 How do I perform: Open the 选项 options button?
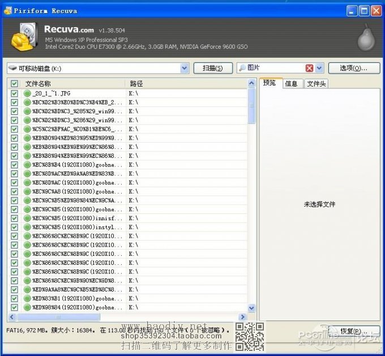tap(354, 68)
